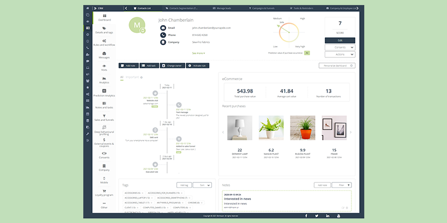This screenshot has width=447, height=223.
Task: Open the Visits eye icon section
Action: click(104, 67)
